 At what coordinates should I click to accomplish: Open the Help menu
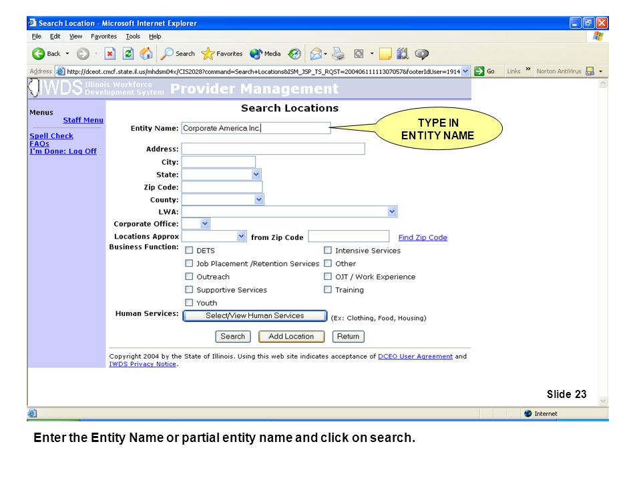pos(155,36)
